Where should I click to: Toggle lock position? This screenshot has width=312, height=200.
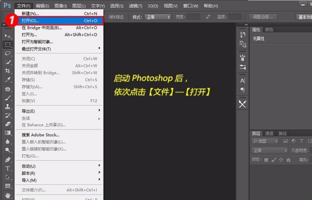coord(281,159)
